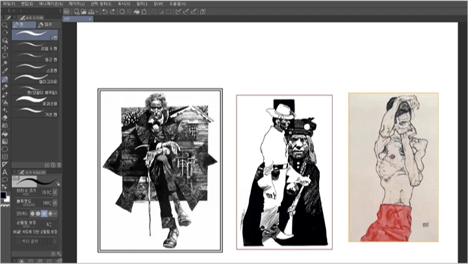Click the Redo arrow in command bar

[x=112, y=12]
